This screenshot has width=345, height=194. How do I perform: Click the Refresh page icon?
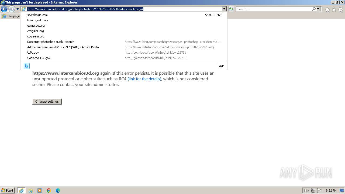[231, 9]
